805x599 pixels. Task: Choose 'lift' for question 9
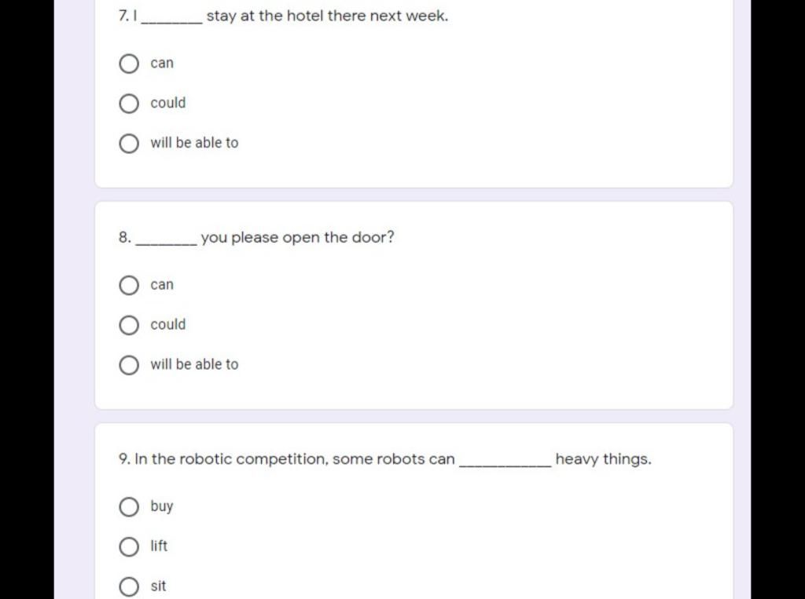coord(129,546)
